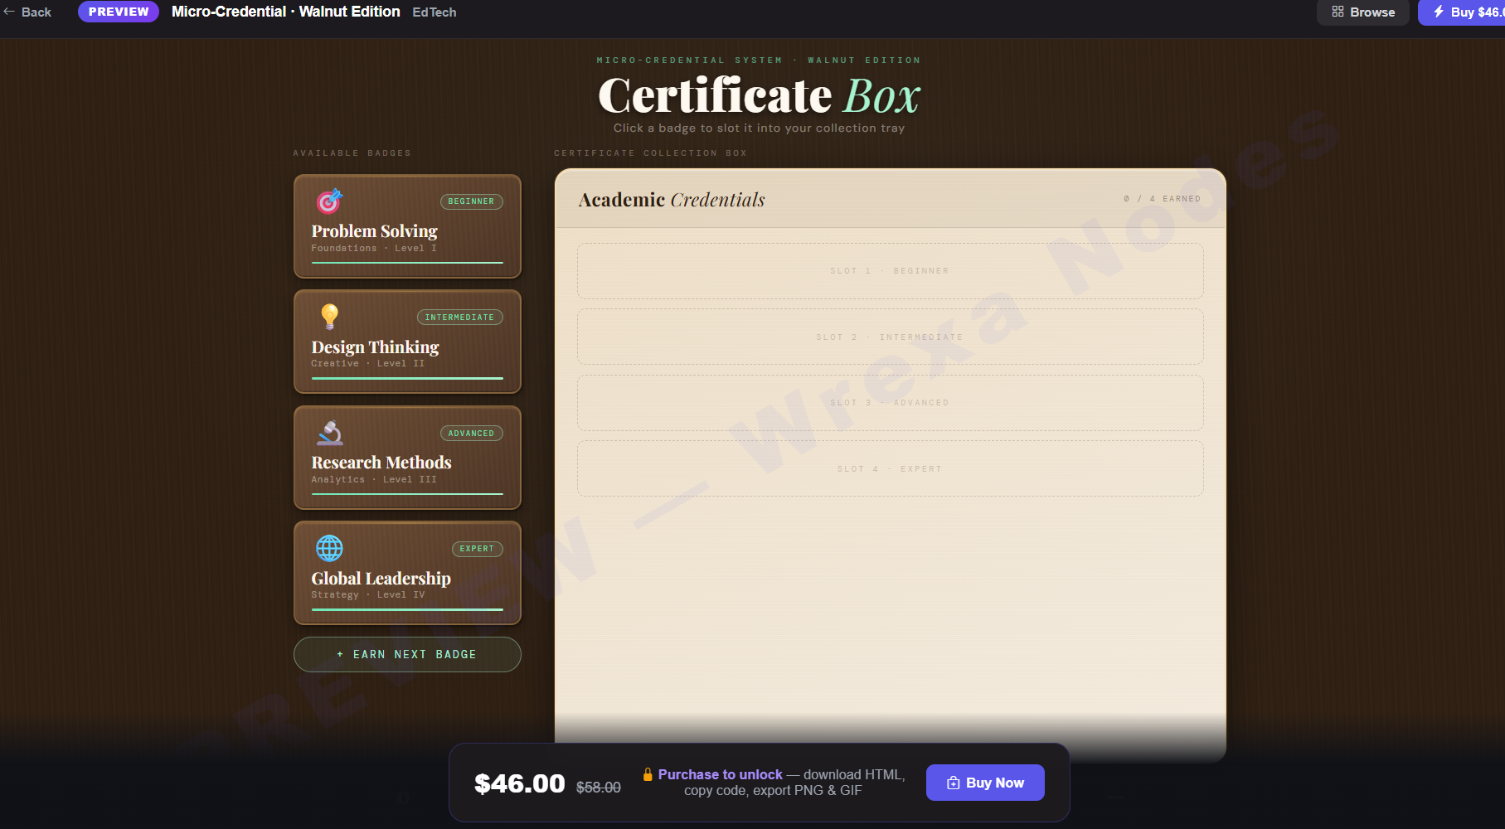Open the EdTech category link

point(435,12)
